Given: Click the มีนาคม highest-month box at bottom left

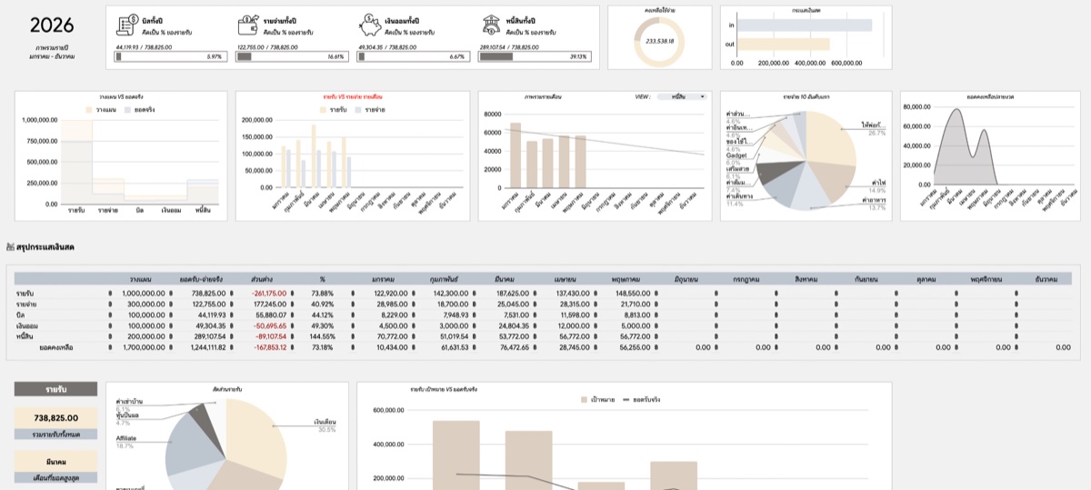Looking at the screenshot, I should tap(55, 461).
